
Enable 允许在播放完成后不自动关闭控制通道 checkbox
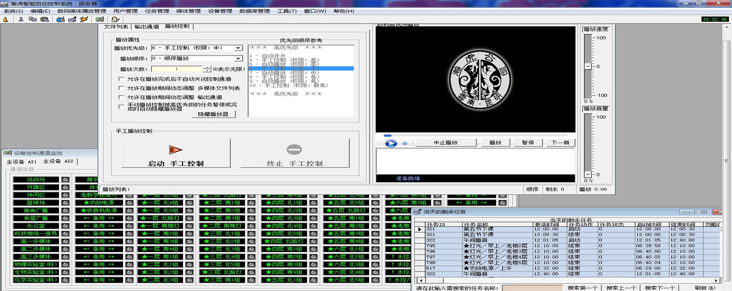click(x=122, y=79)
